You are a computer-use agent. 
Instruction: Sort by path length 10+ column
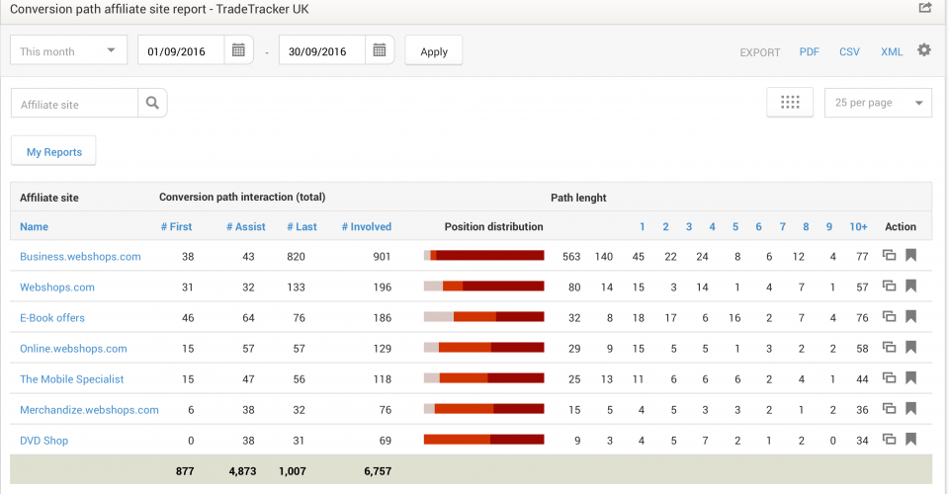pyautogui.click(x=858, y=227)
